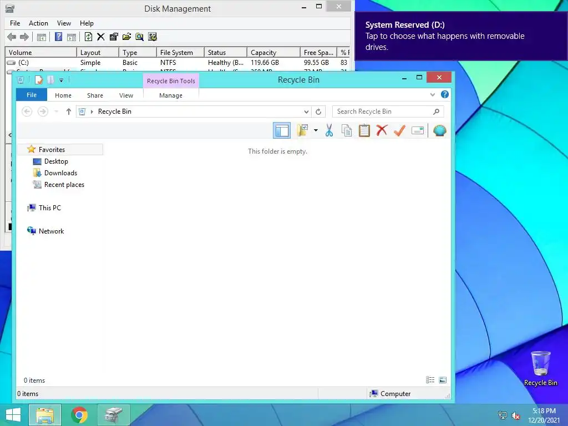Viewport: 568px width, 426px height.
Task: Click open folder icon in Disk Management toolbar
Action: coord(126,37)
